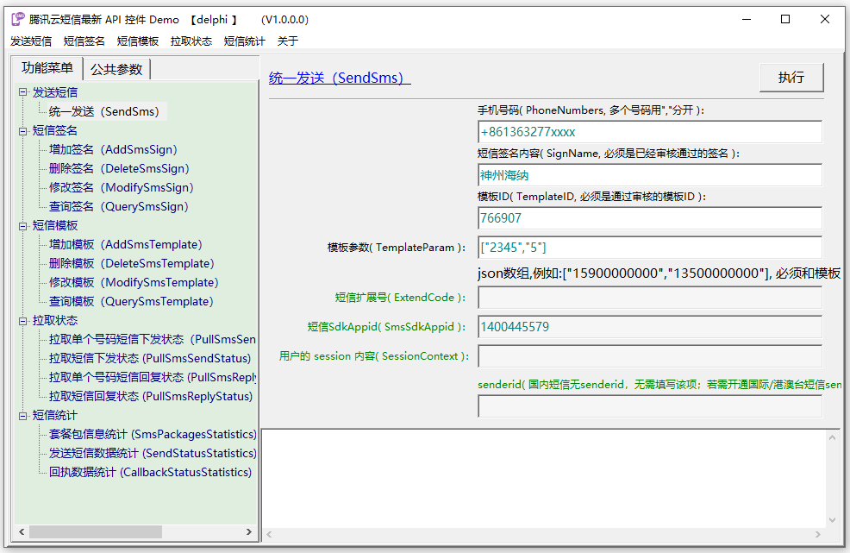Select 拉取短信回复状态 (PullSmsReplyStatus) item
This screenshot has height=553, width=850.
point(151,397)
